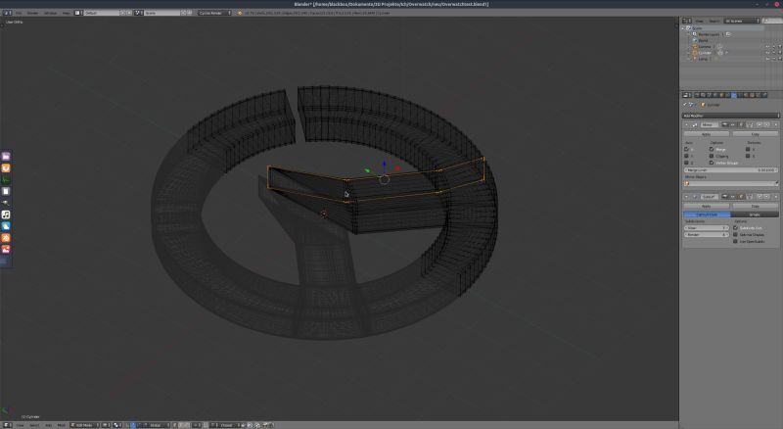Click the pivot point selector icon
The image size is (783, 429).
click(117, 425)
